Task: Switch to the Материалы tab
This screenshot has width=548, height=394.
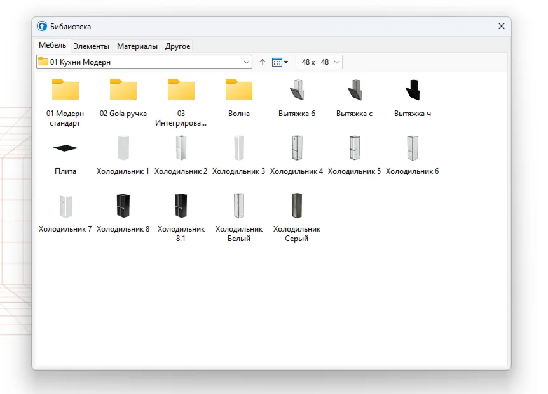Action: [x=137, y=46]
